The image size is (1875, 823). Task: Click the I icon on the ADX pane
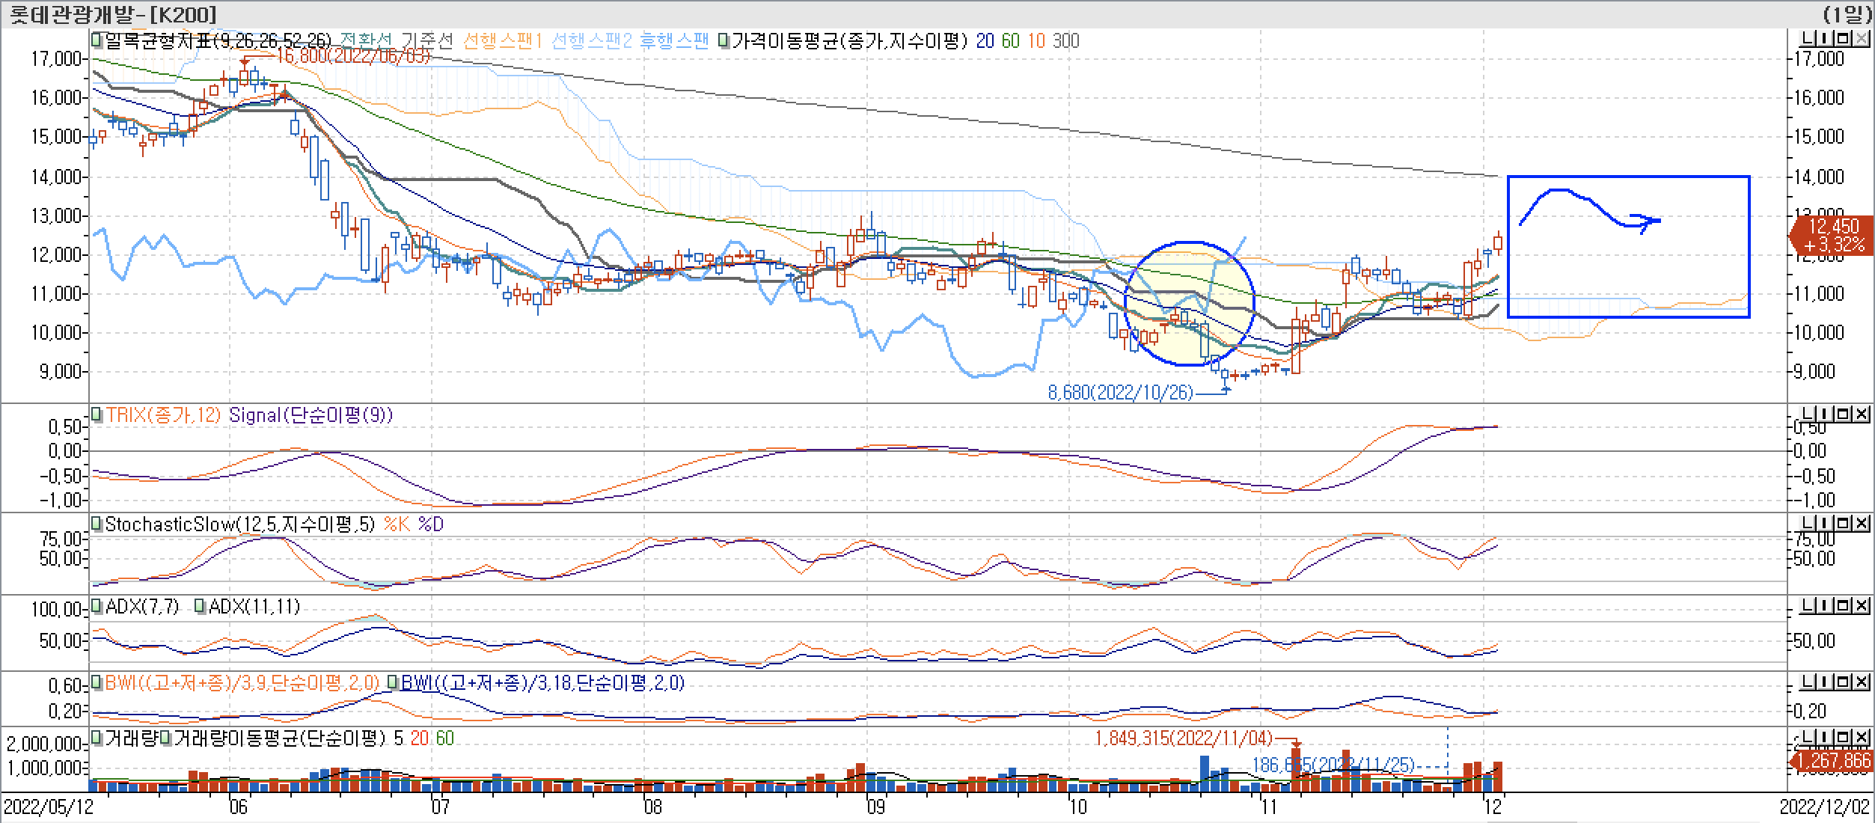pyautogui.click(x=1823, y=605)
